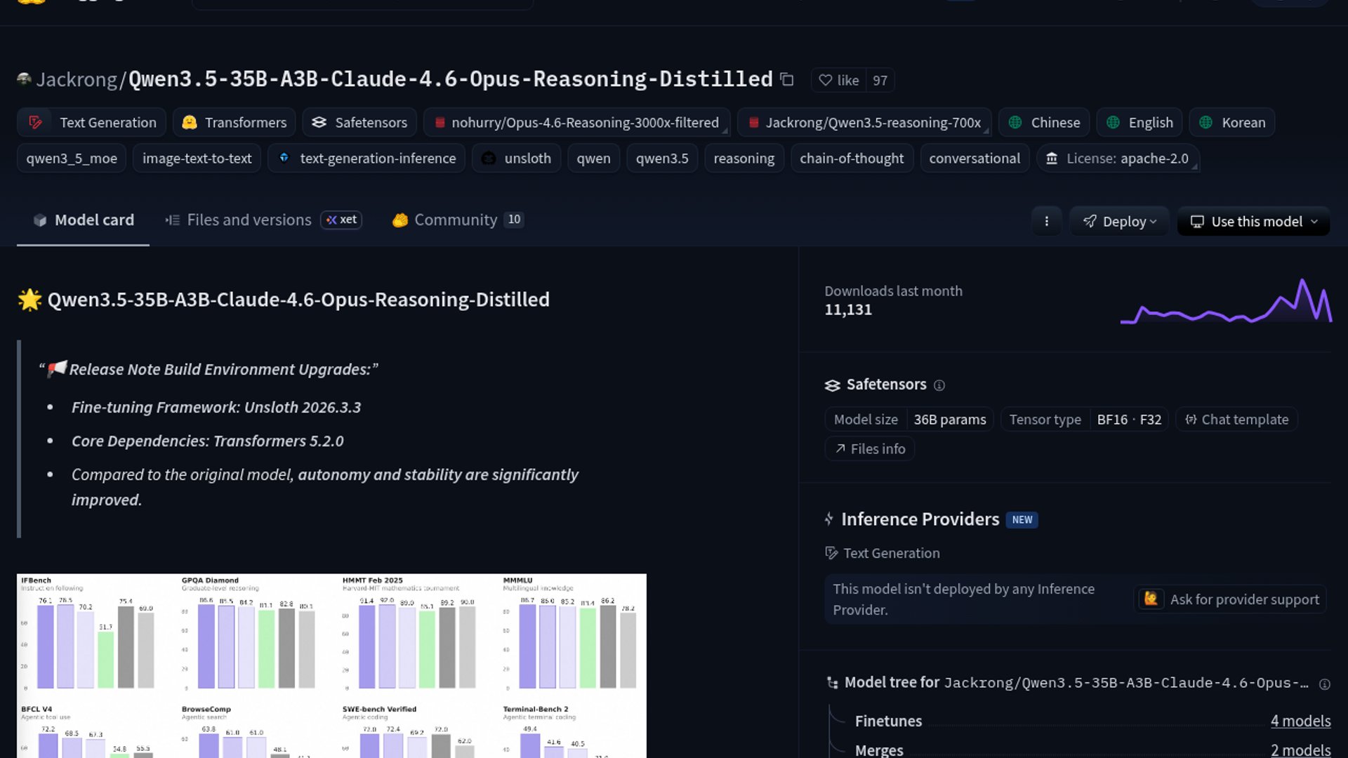
Task: Open the Files info link
Action: 869,449
